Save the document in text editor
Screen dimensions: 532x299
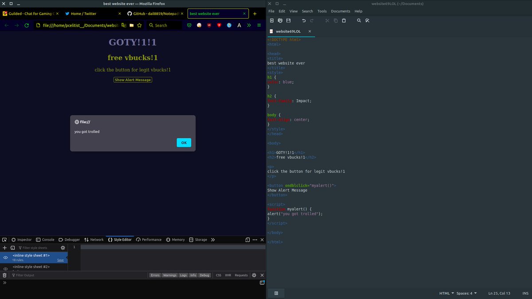click(x=289, y=20)
